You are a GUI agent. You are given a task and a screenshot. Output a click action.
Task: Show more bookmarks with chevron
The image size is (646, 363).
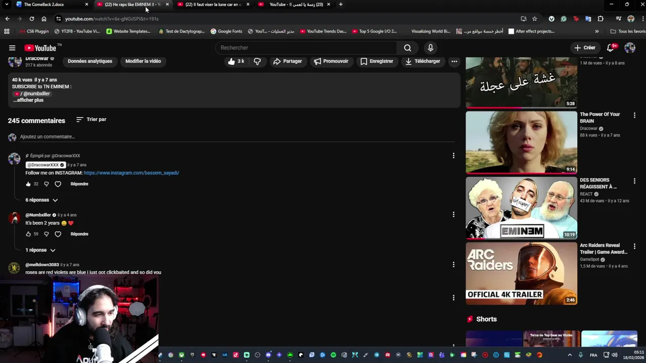click(x=597, y=31)
